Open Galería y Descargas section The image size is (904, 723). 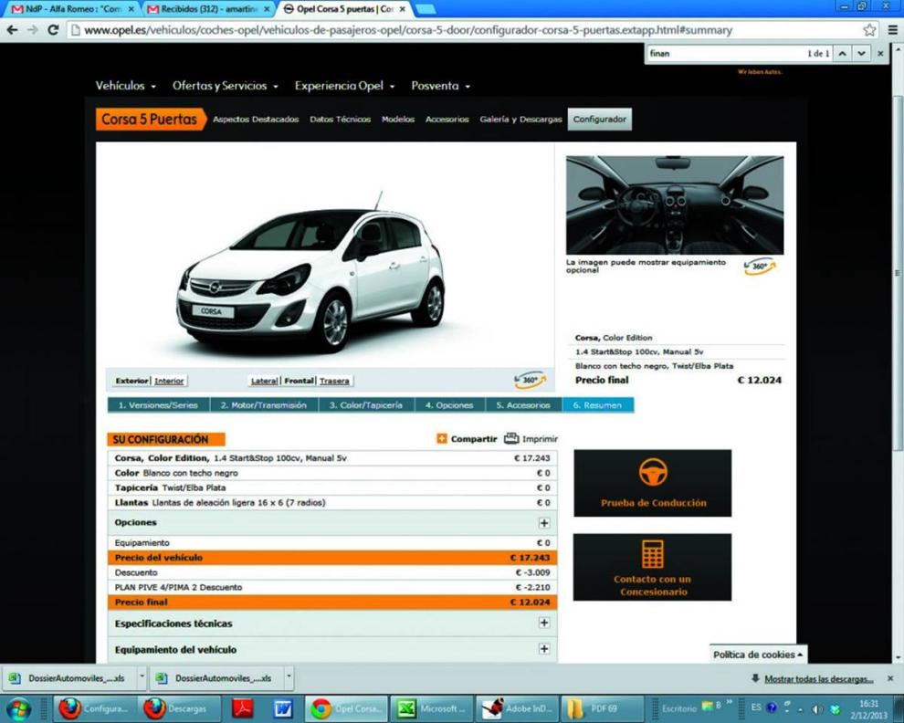tap(521, 120)
